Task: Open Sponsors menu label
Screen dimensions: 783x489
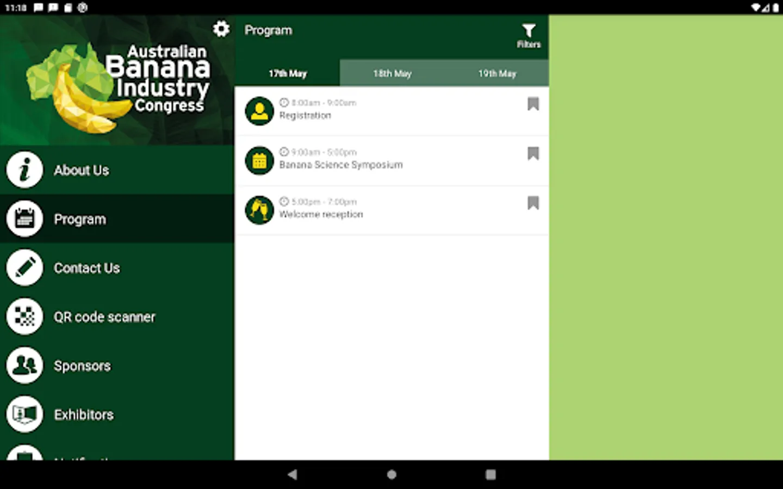Action: [x=82, y=366]
